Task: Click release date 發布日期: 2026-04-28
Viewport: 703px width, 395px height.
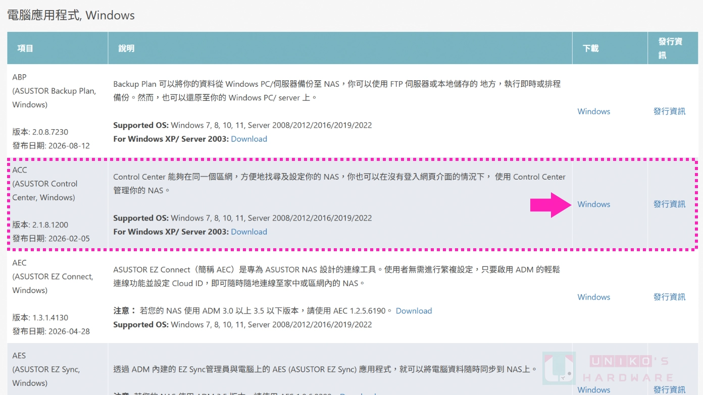Action: (51, 331)
